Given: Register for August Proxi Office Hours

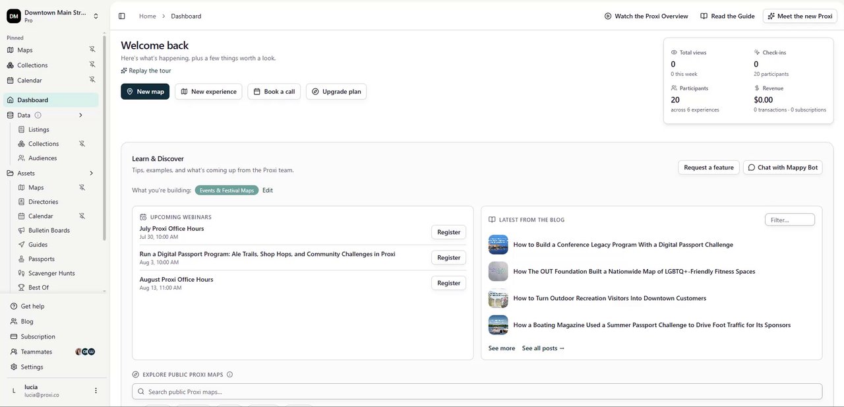Looking at the screenshot, I should pos(448,283).
